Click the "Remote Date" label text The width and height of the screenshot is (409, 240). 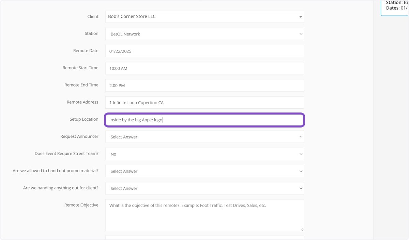click(x=86, y=51)
